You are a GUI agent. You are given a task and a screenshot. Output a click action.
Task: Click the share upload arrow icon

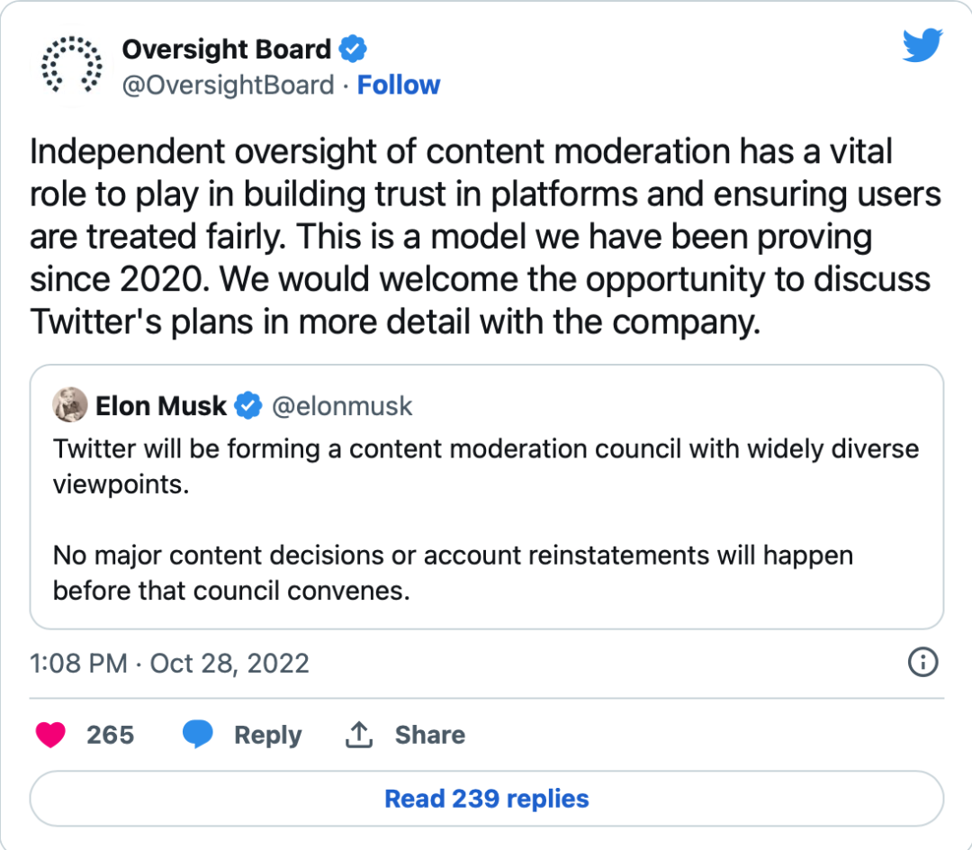[x=358, y=735]
